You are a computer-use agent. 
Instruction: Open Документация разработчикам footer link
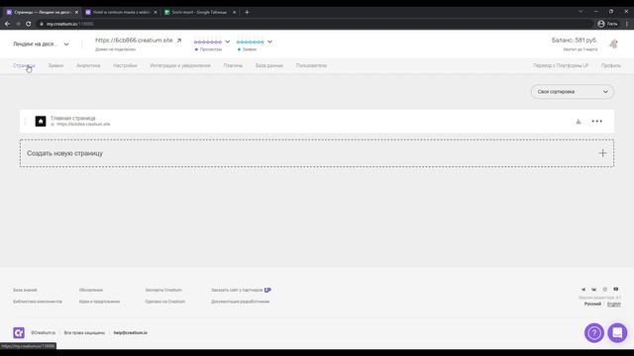(x=240, y=302)
